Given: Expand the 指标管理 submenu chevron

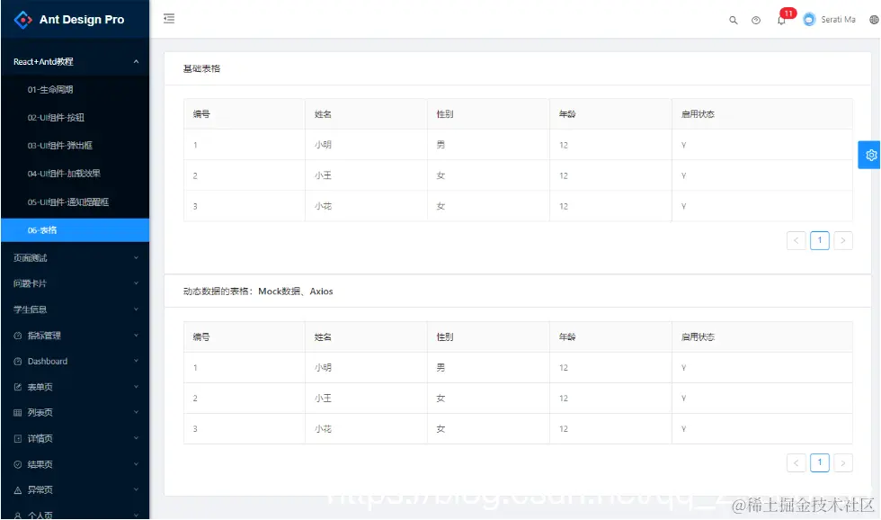Looking at the screenshot, I should click(x=136, y=335).
